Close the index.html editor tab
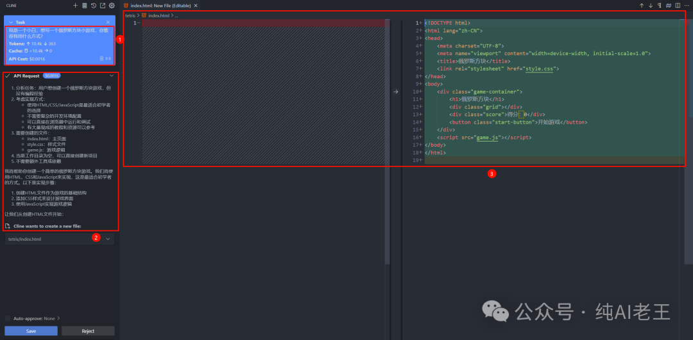 click(x=196, y=6)
